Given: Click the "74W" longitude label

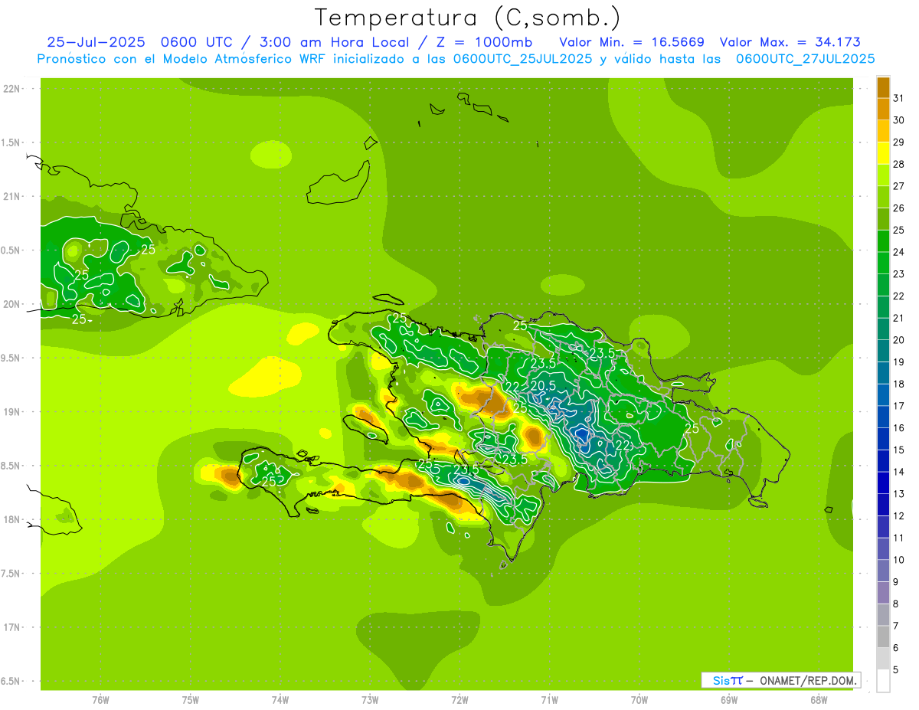Looking at the screenshot, I should [x=280, y=699].
